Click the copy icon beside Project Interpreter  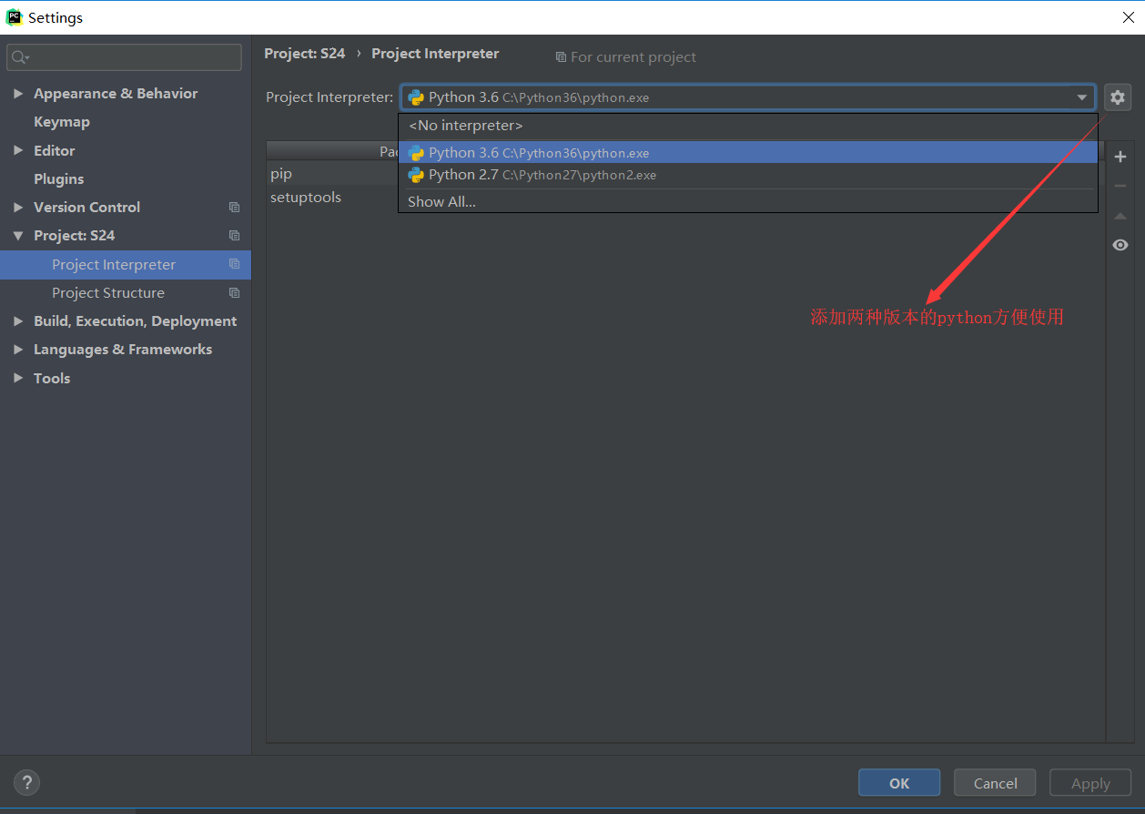coord(234,264)
